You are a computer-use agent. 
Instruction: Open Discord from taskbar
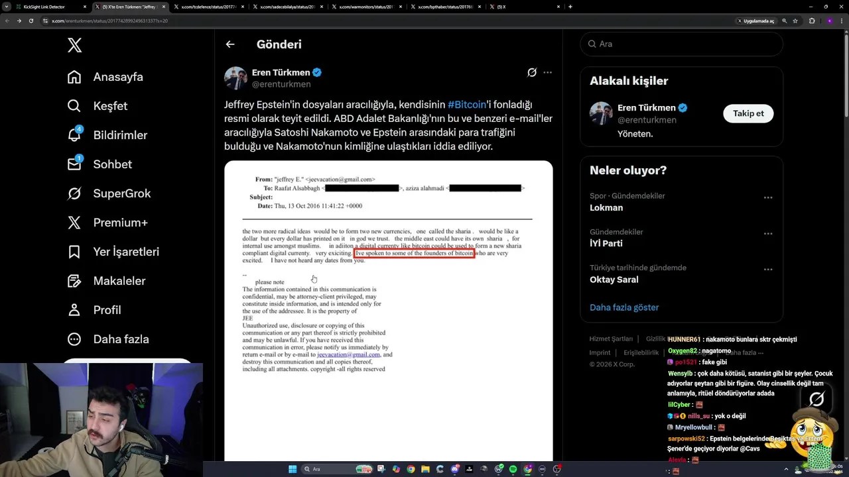coord(454,469)
